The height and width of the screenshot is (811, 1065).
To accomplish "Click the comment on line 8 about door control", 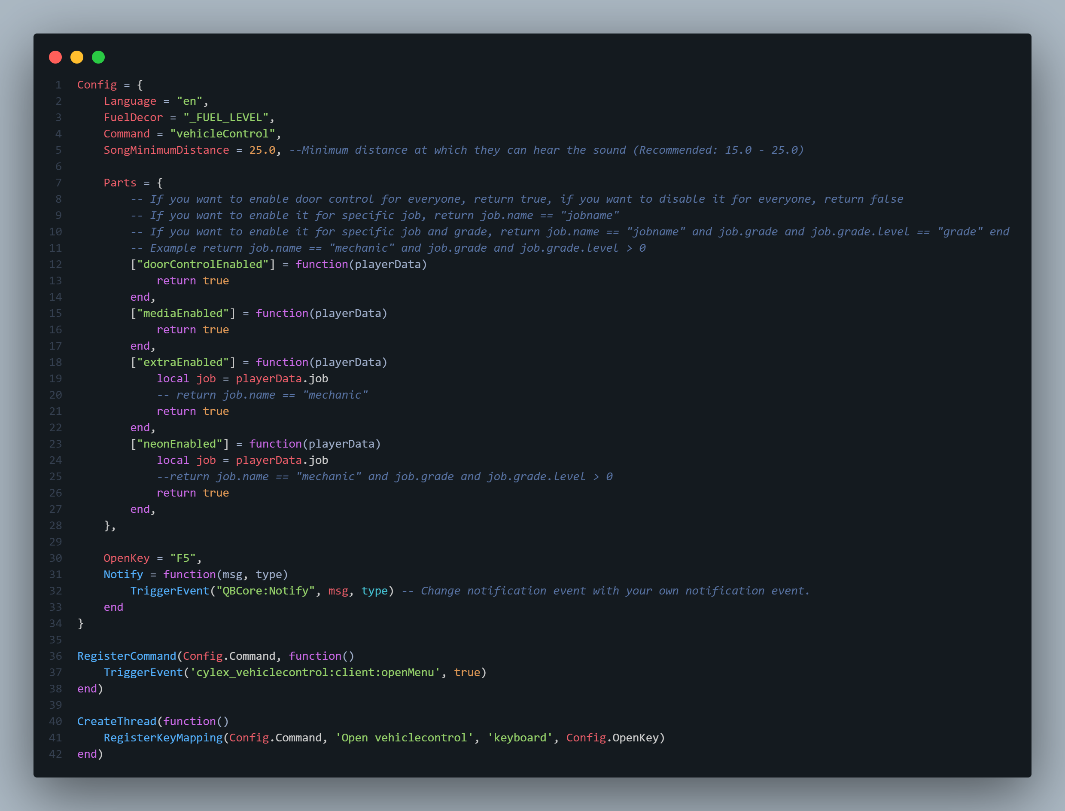I will point(517,199).
